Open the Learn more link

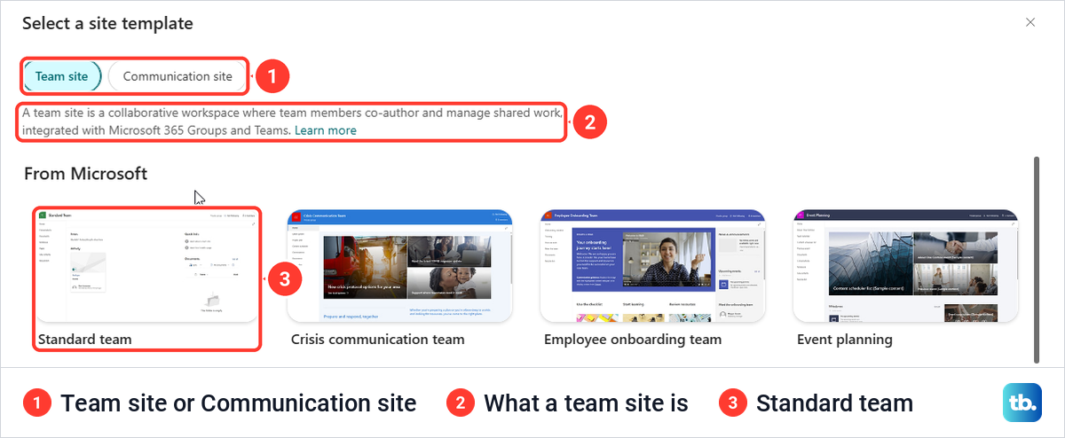tap(326, 130)
